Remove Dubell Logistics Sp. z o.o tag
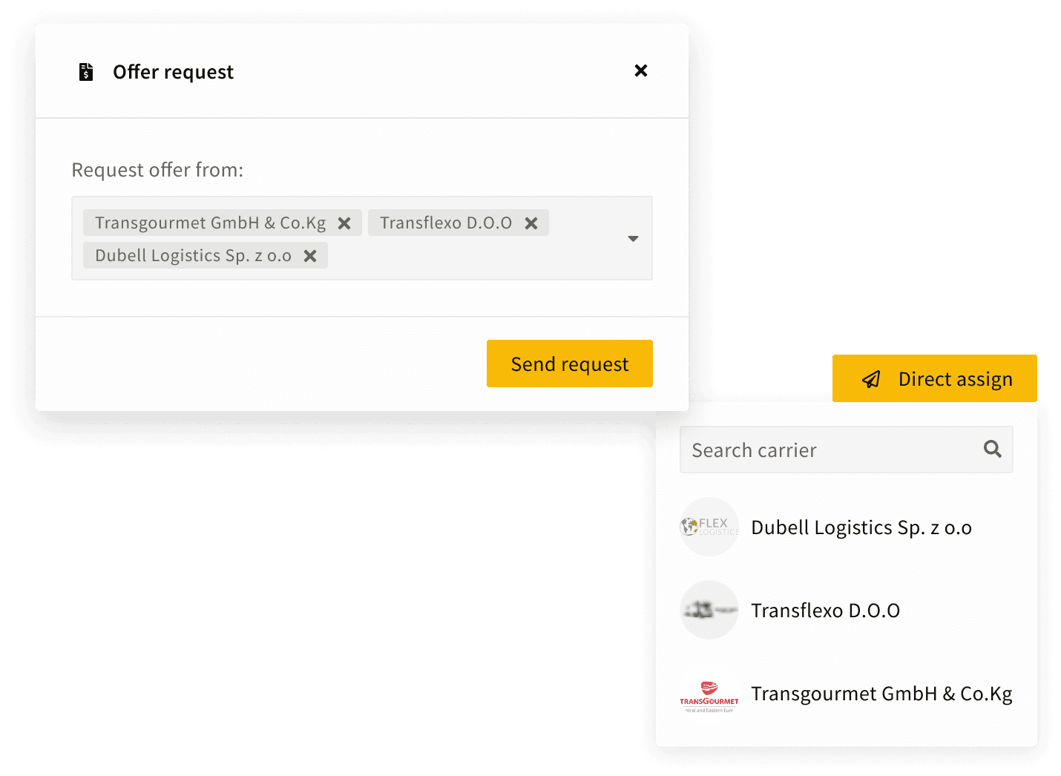 310,256
